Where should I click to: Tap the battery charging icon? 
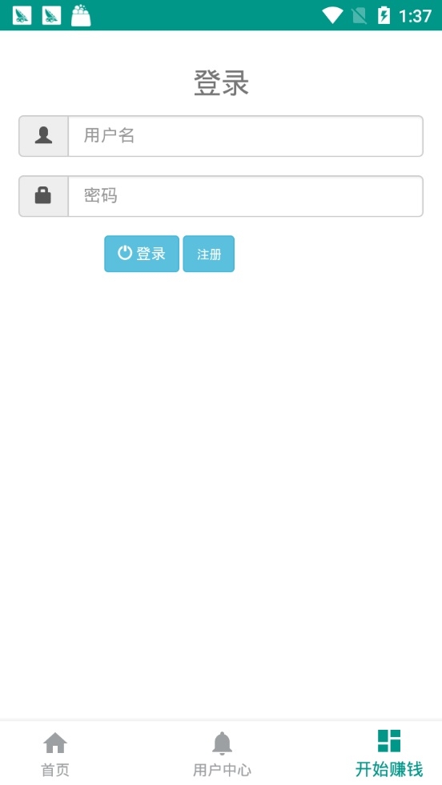(x=384, y=15)
